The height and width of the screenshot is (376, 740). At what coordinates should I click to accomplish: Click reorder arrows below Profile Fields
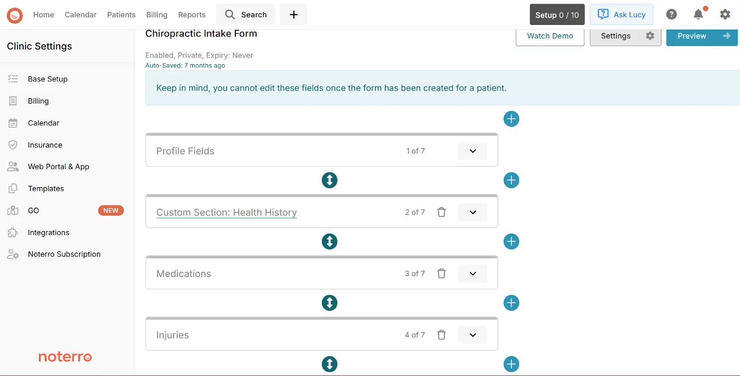[x=330, y=180]
